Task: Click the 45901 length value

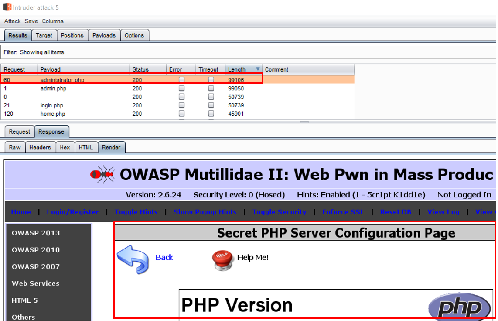Action: pyautogui.click(x=236, y=114)
